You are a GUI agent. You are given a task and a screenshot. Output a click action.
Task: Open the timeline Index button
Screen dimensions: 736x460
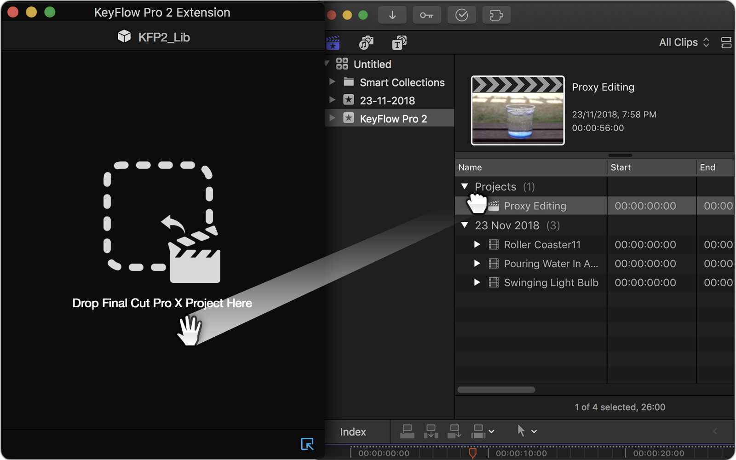353,432
